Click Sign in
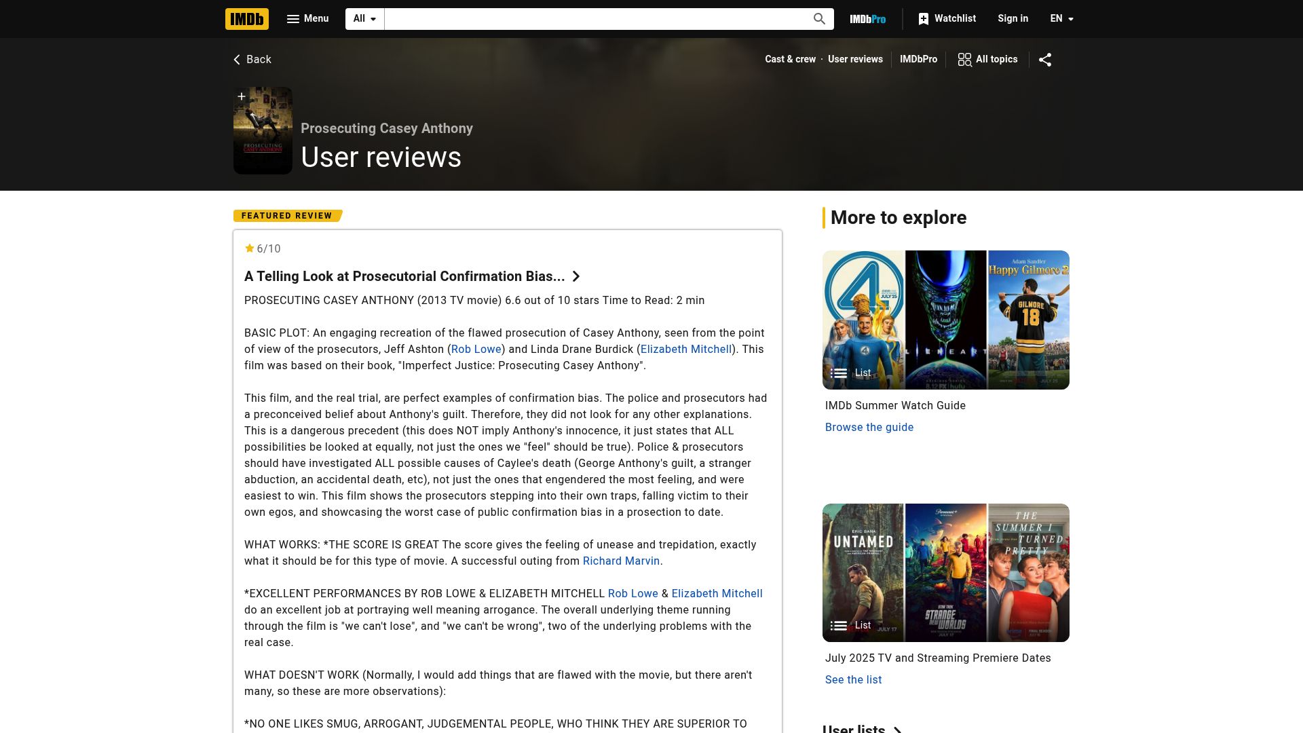The image size is (1303, 733). pos(1013,19)
